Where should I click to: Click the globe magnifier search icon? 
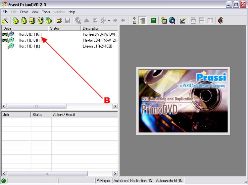(x=172, y=20)
